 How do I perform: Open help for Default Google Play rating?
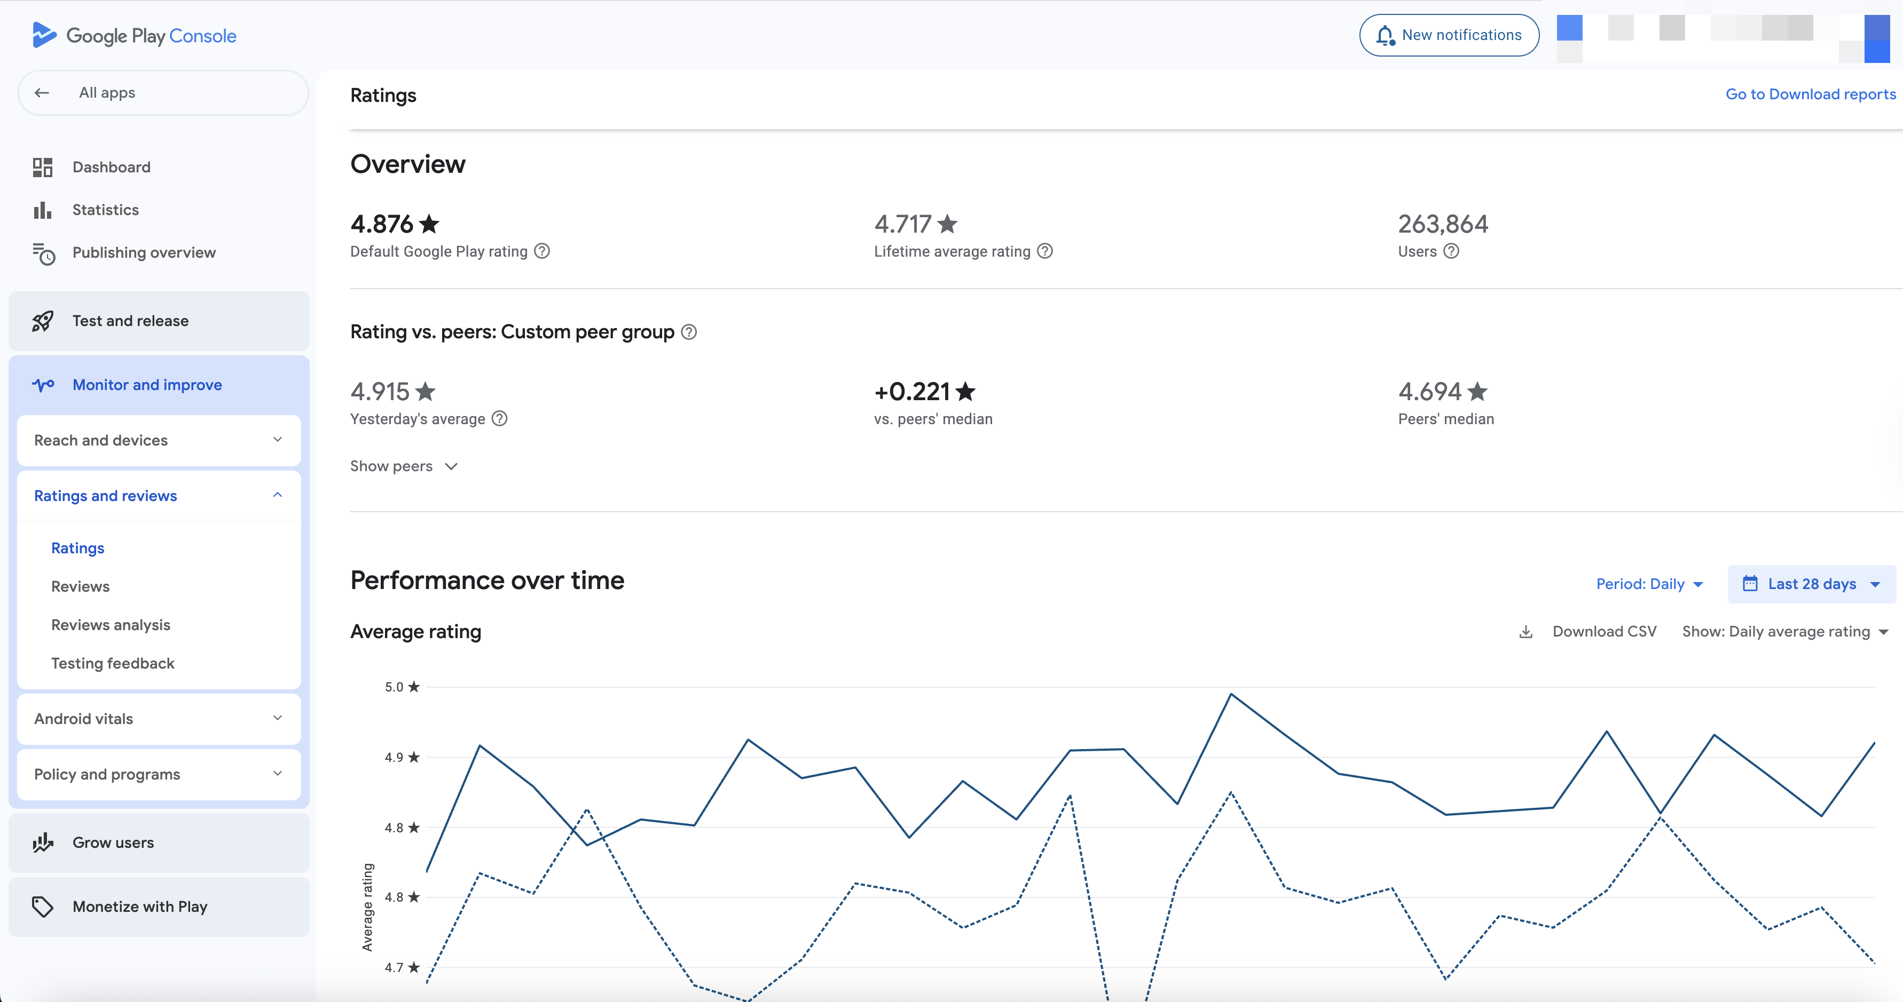coord(542,252)
